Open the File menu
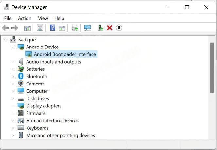This screenshot has height=150, width=217. click(8, 18)
